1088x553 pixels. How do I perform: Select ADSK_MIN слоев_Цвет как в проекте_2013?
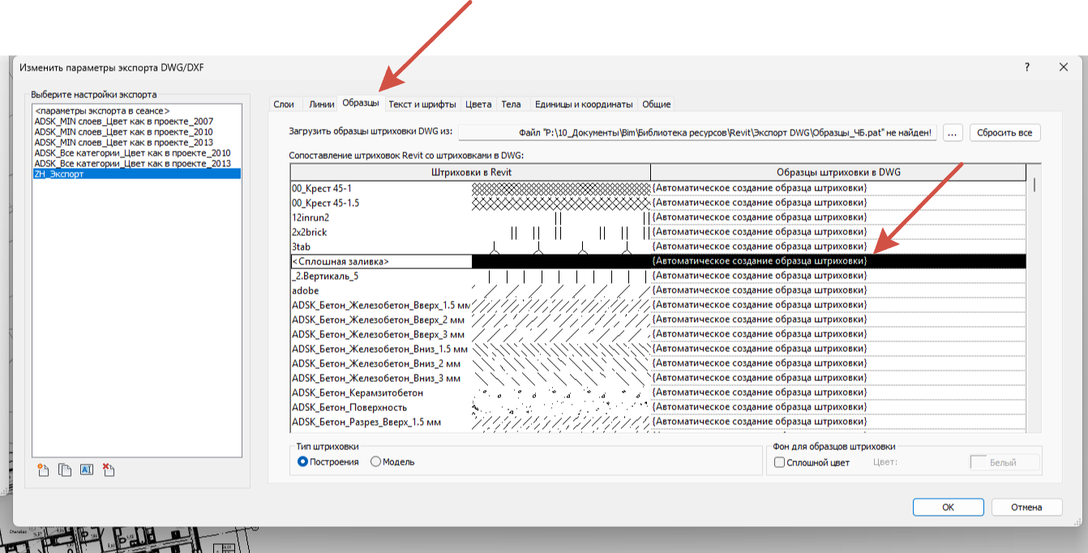(x=136, y=142)
